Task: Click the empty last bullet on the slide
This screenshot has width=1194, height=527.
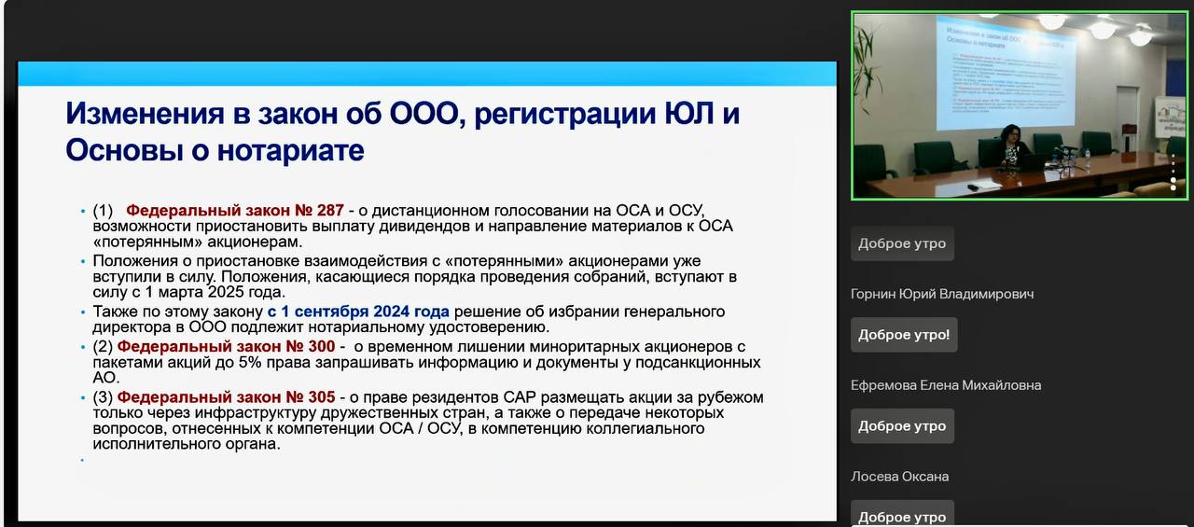Action: pyautogui.click(x=83, y=460)
